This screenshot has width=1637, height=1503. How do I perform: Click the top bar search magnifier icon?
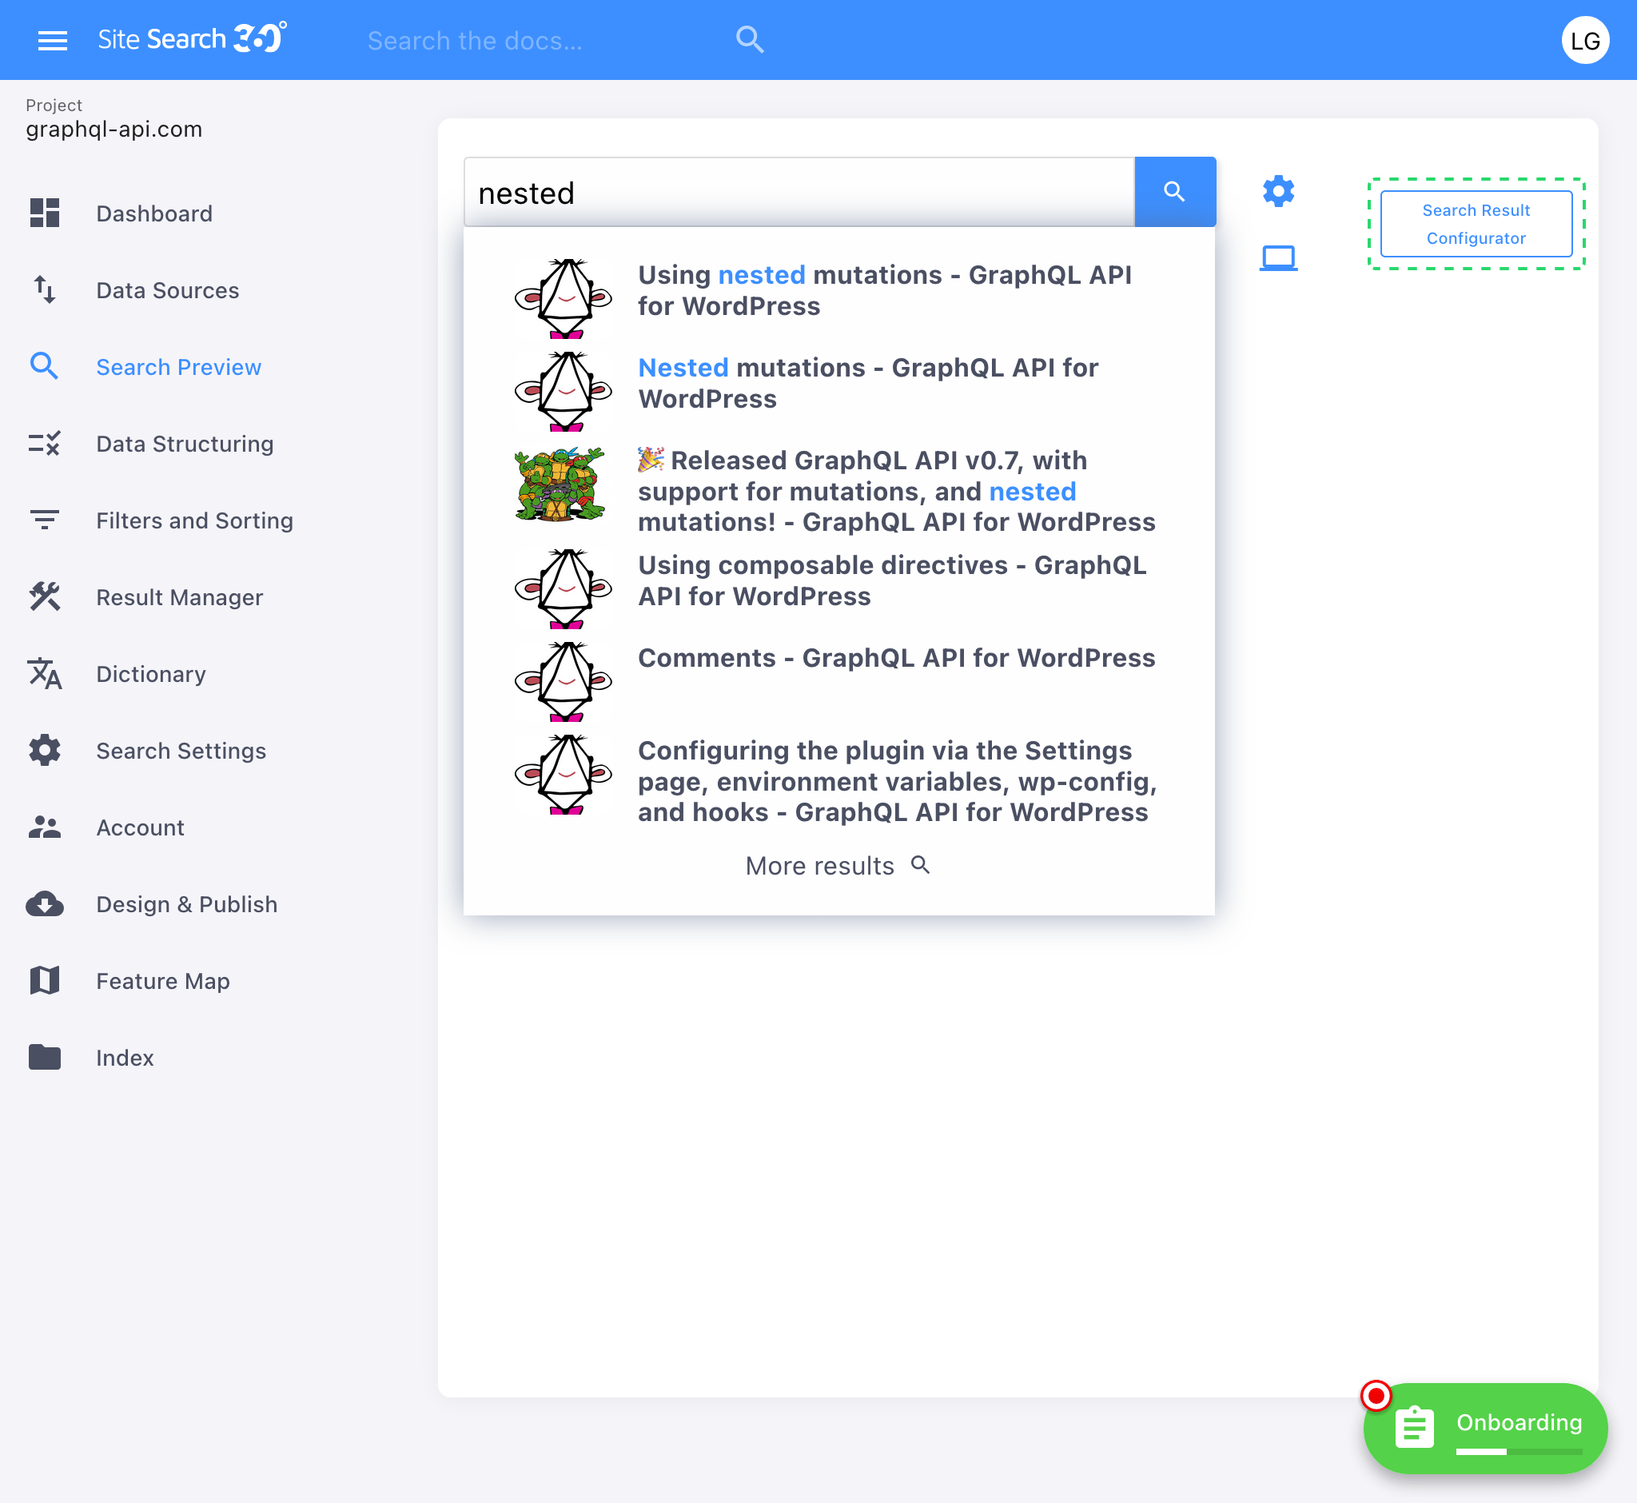pos(749,38)
